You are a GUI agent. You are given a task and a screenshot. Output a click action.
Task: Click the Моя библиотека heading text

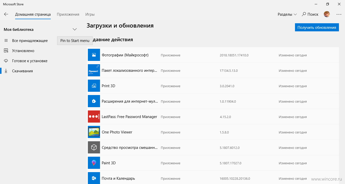tap(19, 30)
